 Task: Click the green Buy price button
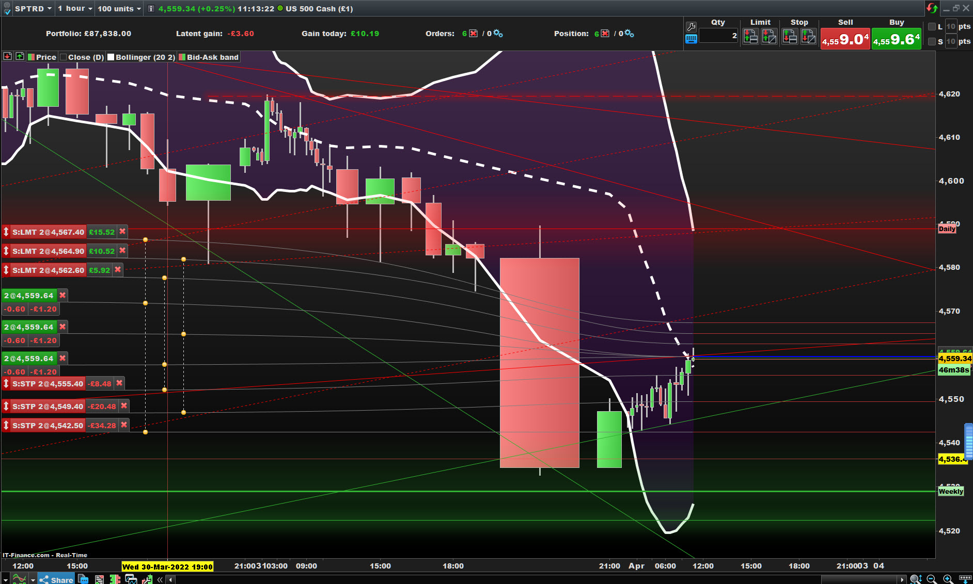[897, 39]
